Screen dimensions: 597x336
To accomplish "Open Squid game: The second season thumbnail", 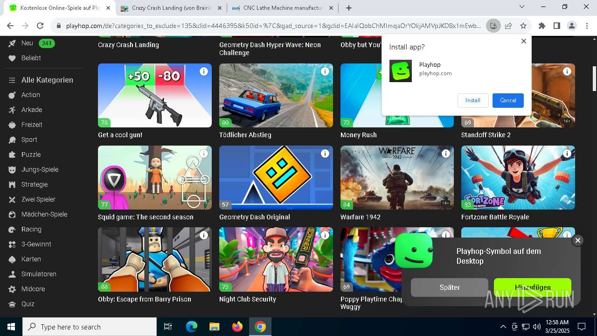I will [155, 177].
